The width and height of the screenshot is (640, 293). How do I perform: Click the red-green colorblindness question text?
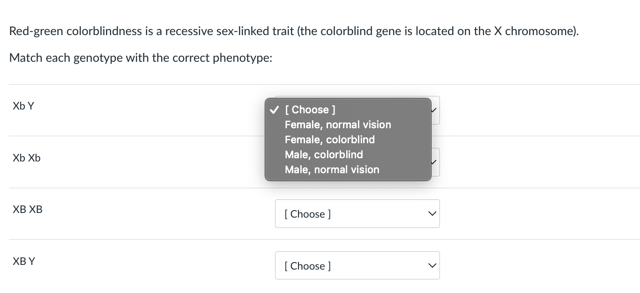click(x=294, y=31)
